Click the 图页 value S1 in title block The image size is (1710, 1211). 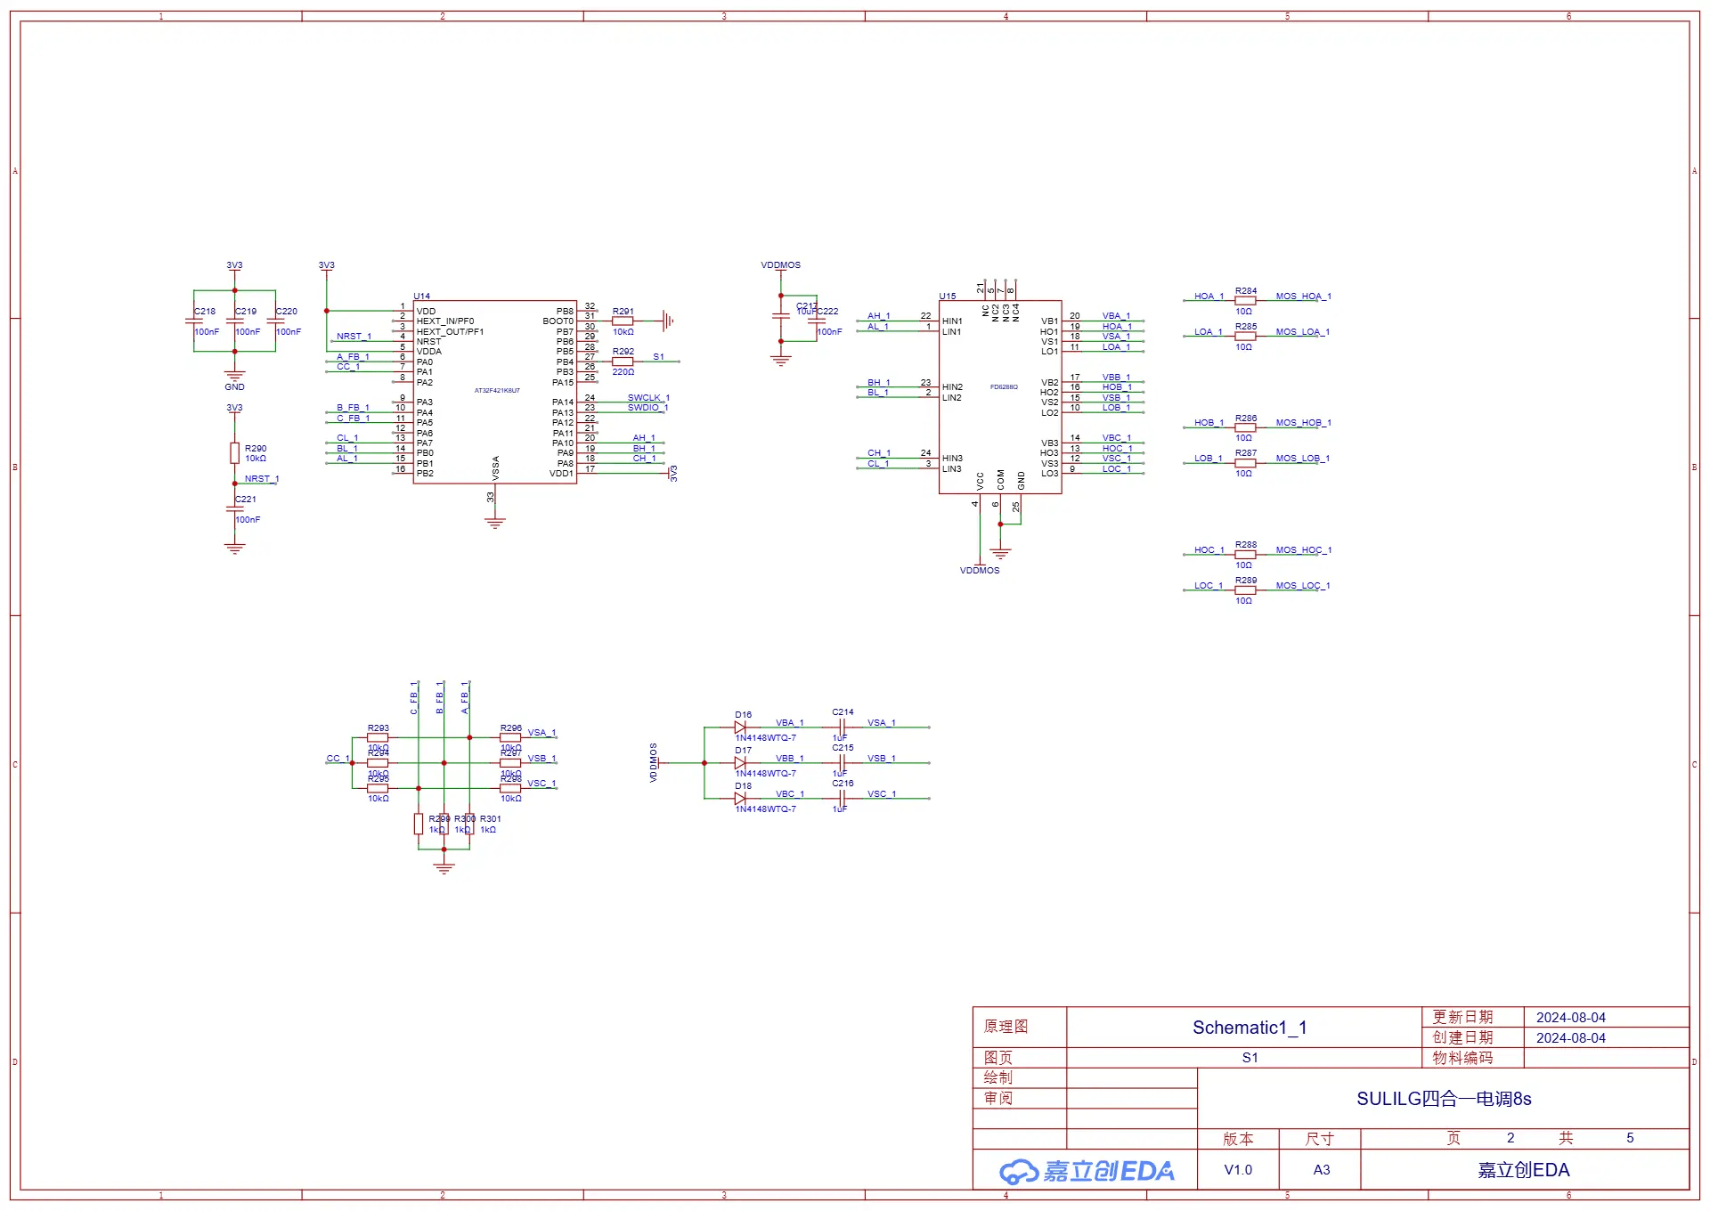click(1250, 1058)
